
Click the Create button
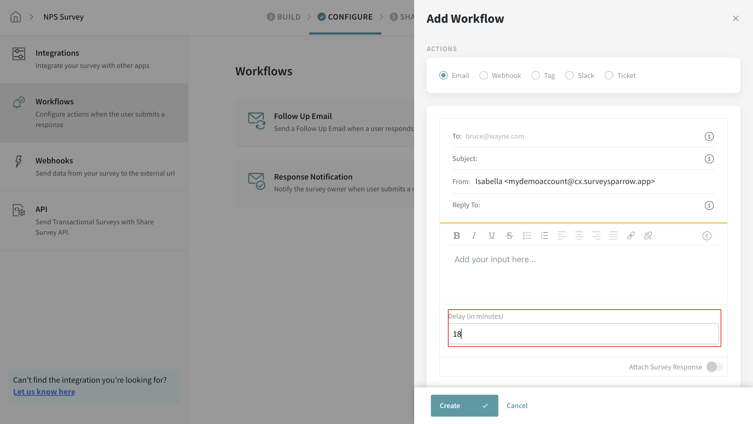click(464, 406)
